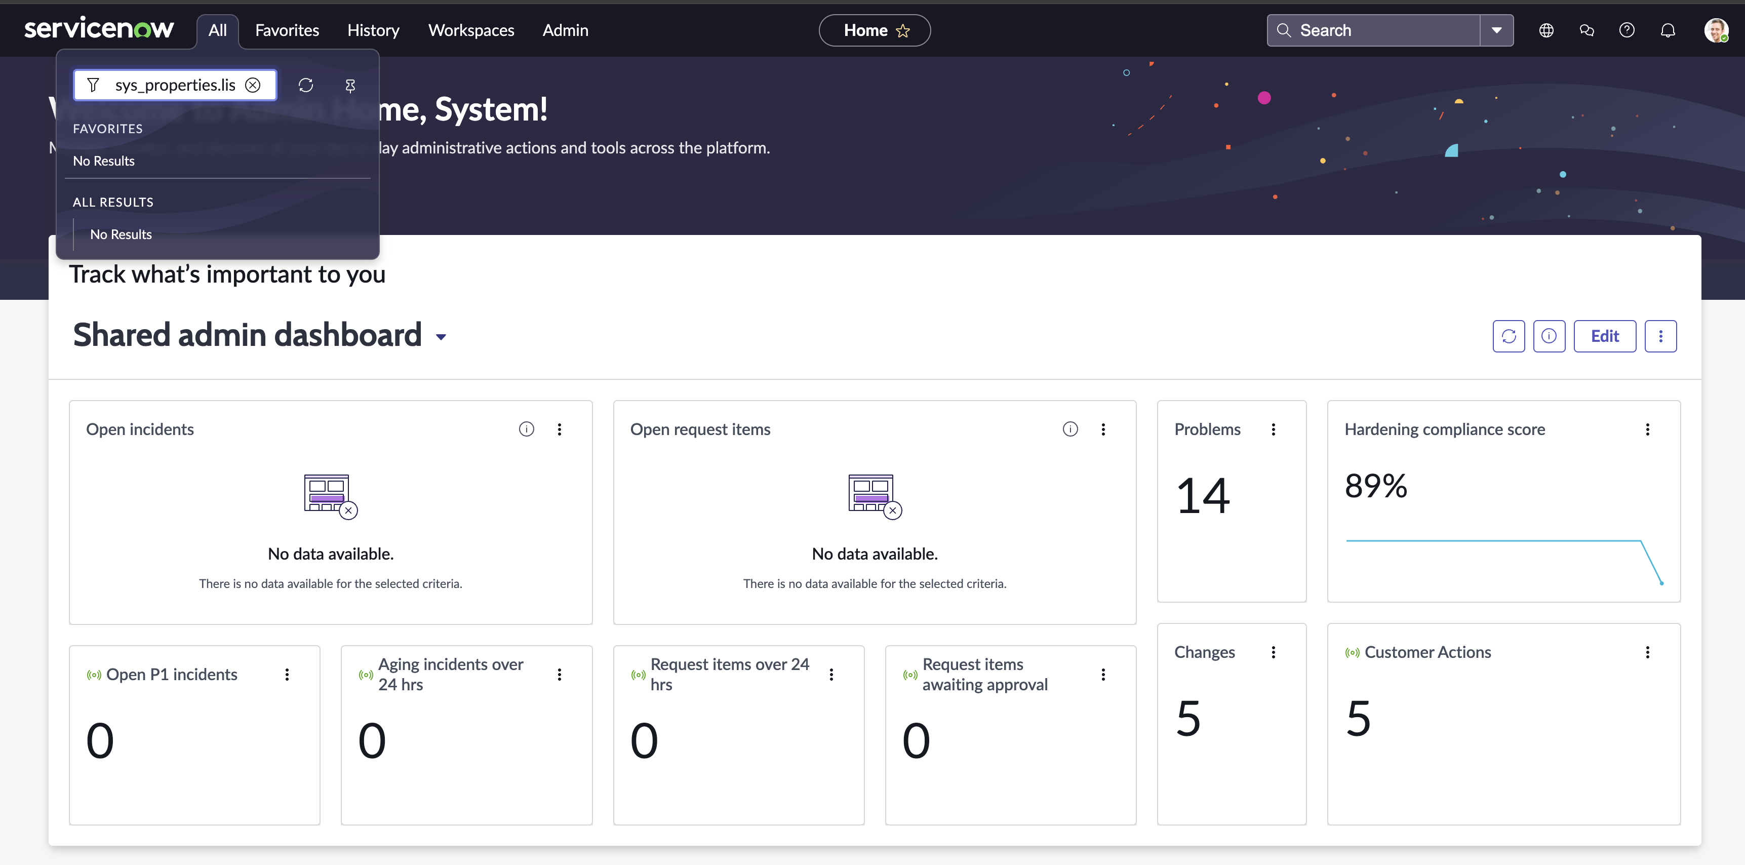Screen dimensions: 1745x865
Task: Open dashboard more options menu
Action: [x=1660, y=336]
